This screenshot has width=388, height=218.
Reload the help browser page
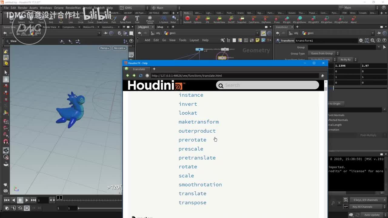click(x=141, y=75)
